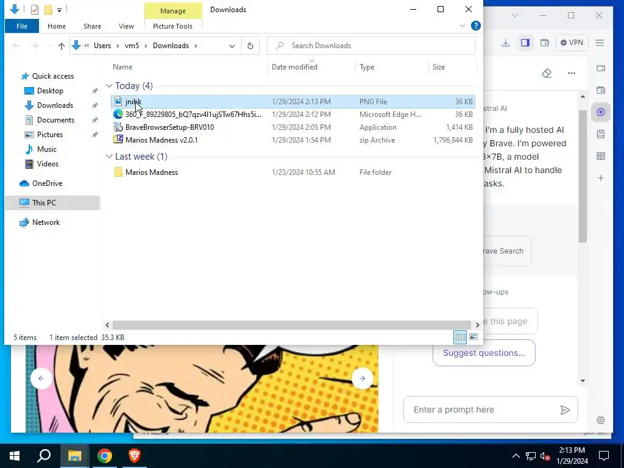624x468 pixels.
Task: Switch to the Home ribbon tab
Action: coord(57,26)
